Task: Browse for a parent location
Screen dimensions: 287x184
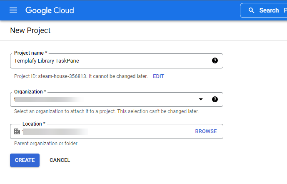Action: pyautogui.click(x=206, y=131)
